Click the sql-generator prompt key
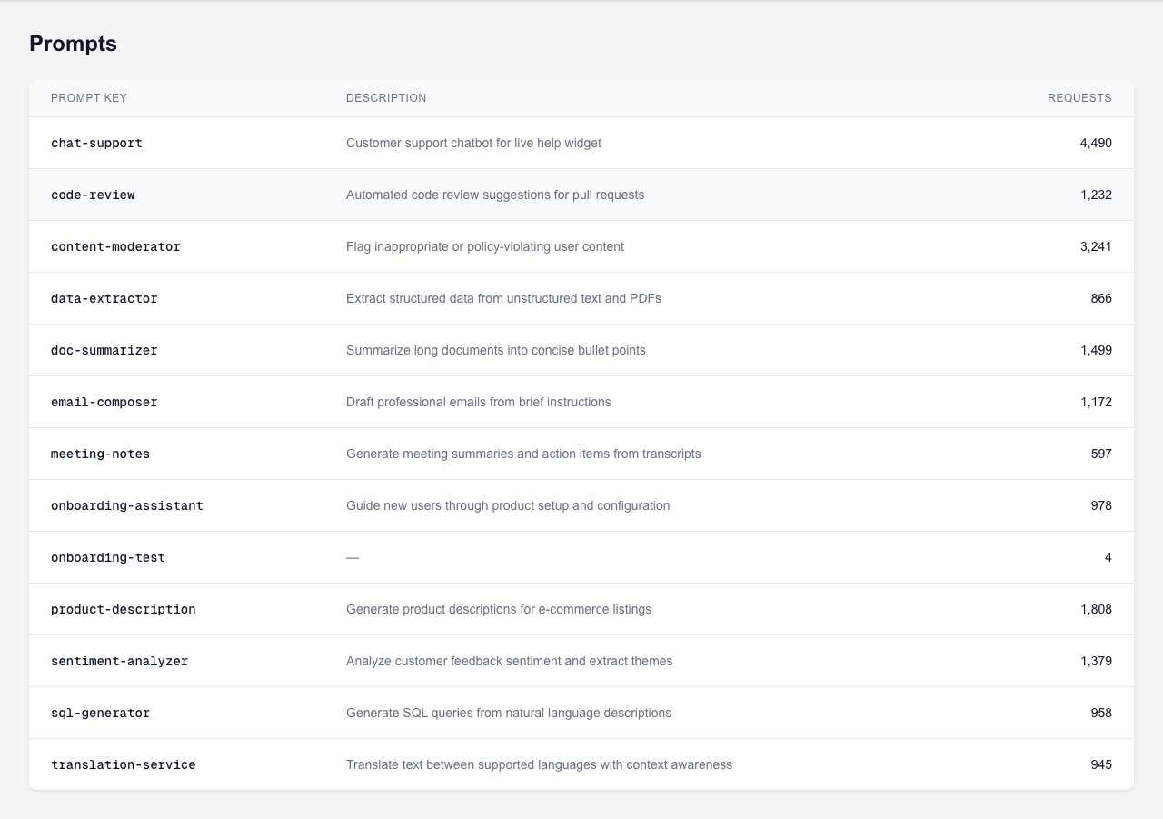Viewport: 1163px width, 819px height. pyautogui.click(x=100, y=713)
